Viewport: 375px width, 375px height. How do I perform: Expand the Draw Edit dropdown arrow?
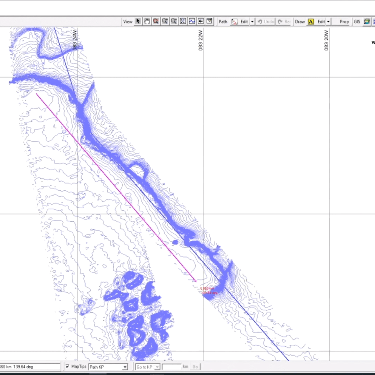tap(328, 22)
